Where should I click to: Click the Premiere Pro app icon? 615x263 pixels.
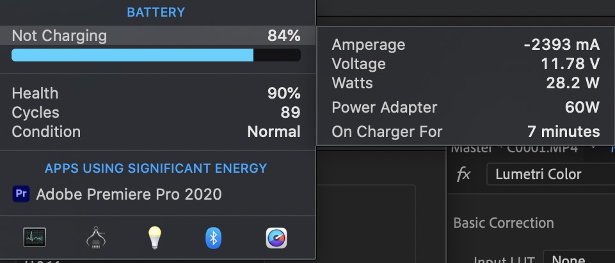pos(21,194)
